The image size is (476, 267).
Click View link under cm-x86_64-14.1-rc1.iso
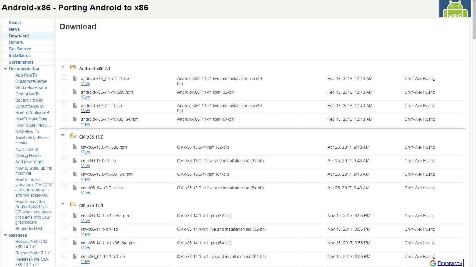pos(85,261)
